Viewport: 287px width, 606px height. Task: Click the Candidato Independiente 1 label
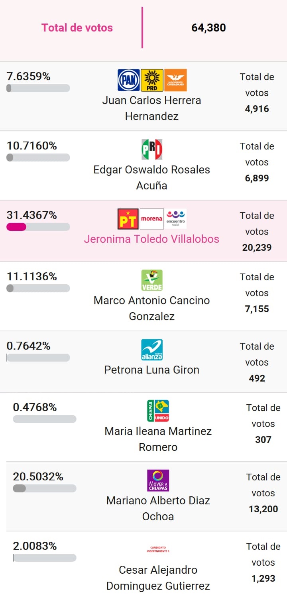click(158, 549)
